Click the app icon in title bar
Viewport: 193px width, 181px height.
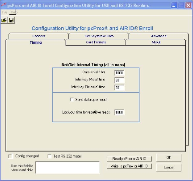pos(4,5)
